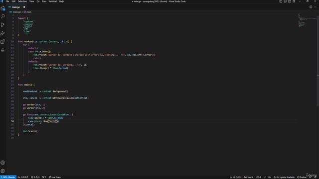This screenshot has height=179, width=319.
Task: Click the Go version in status bar
Action: 23,177
